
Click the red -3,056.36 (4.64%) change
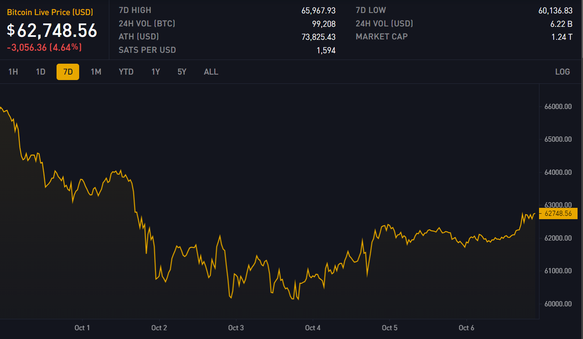pyautogui.click(x=44, y=47)
